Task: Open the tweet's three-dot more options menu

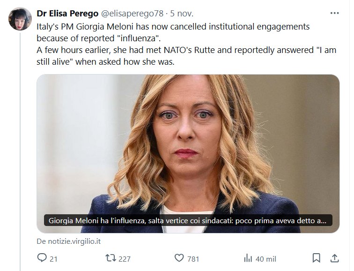Action: pos(334,13)
